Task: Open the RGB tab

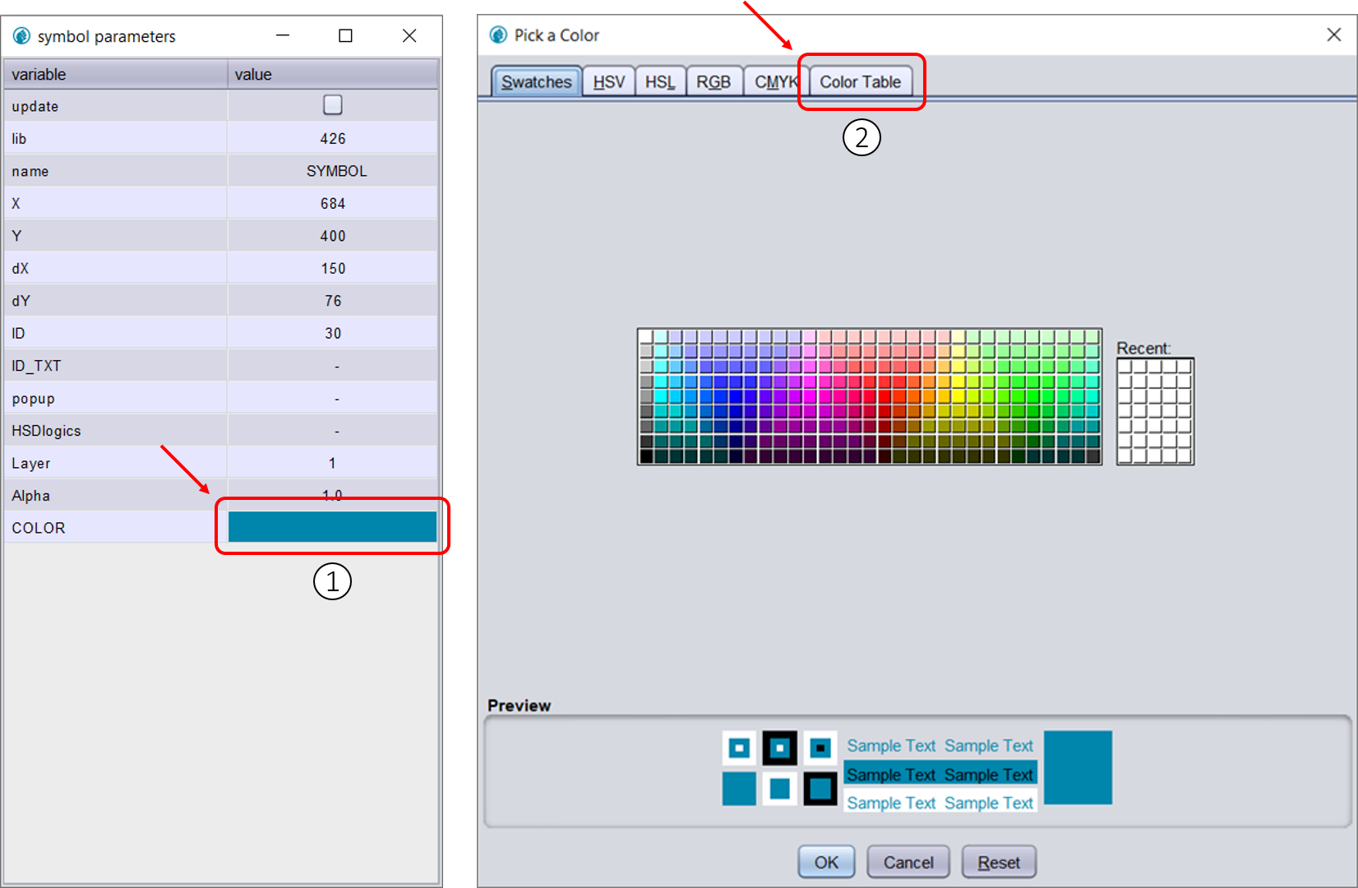Action: 714,81
